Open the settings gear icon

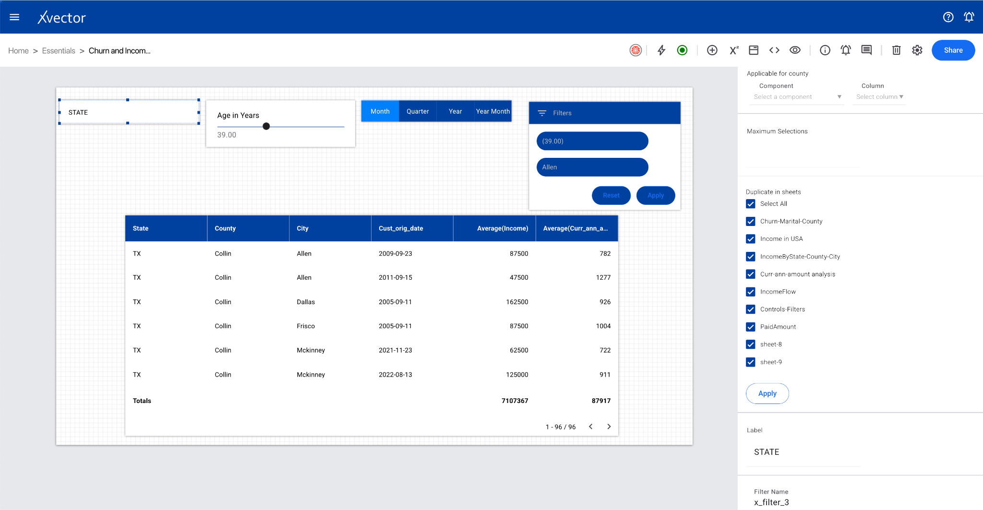point(917,50)
